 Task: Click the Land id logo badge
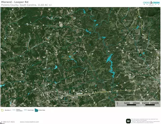(128, 121)
